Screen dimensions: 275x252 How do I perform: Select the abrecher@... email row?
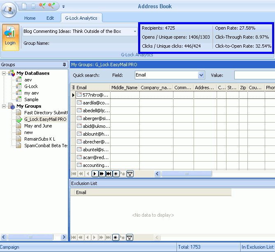[93, 142]
